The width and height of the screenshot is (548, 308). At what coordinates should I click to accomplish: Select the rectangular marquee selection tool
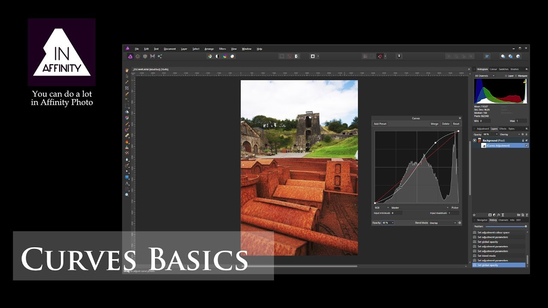pos(127,106)
